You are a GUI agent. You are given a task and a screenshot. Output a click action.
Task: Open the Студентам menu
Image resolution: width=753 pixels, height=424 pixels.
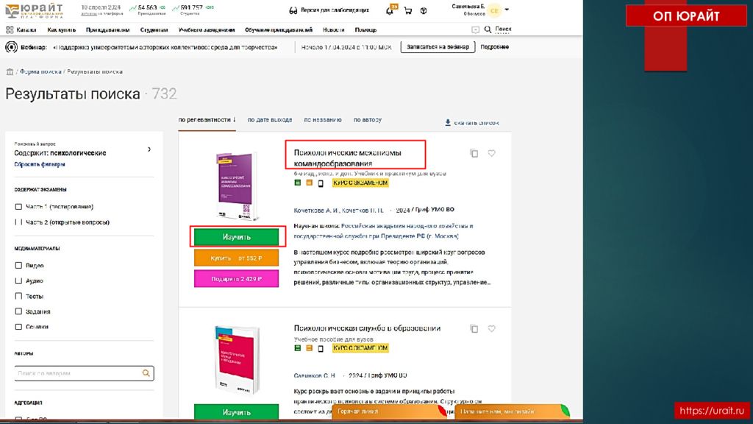(154, 29)
